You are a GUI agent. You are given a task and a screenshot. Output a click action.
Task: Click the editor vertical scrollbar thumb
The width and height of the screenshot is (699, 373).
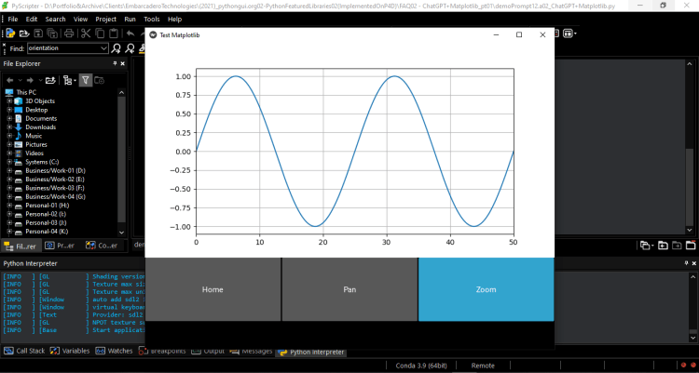[x=690, y=187]
